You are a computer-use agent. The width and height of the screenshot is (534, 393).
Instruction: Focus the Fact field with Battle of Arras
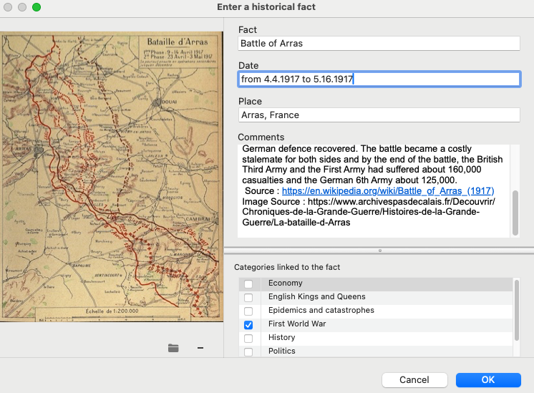tap(379, 43)
